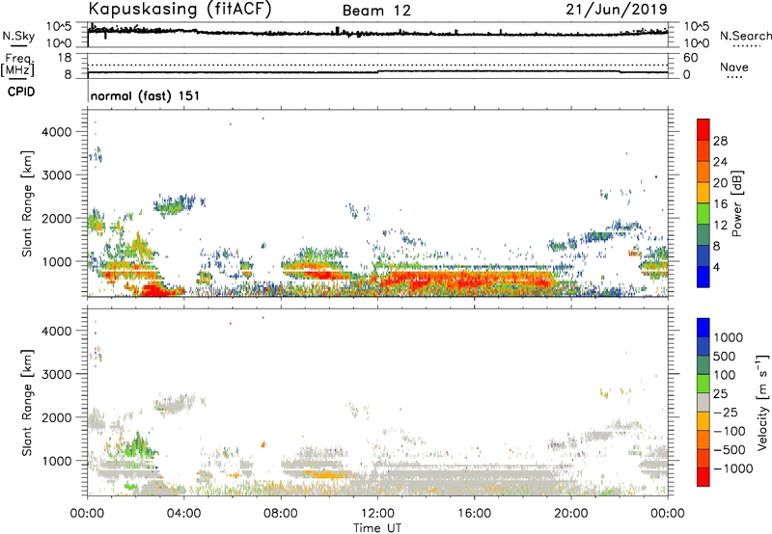The image size is (772, 534).
Task: Click 'Slant Range [km]' label of velocity panel
Action: [27, 402]
